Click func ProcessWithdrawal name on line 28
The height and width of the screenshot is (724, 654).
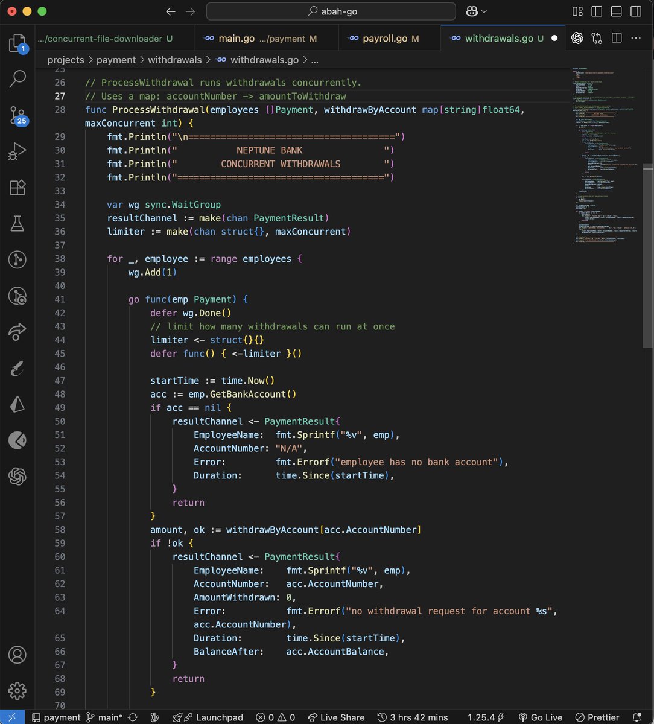click(x=159, y=109)
